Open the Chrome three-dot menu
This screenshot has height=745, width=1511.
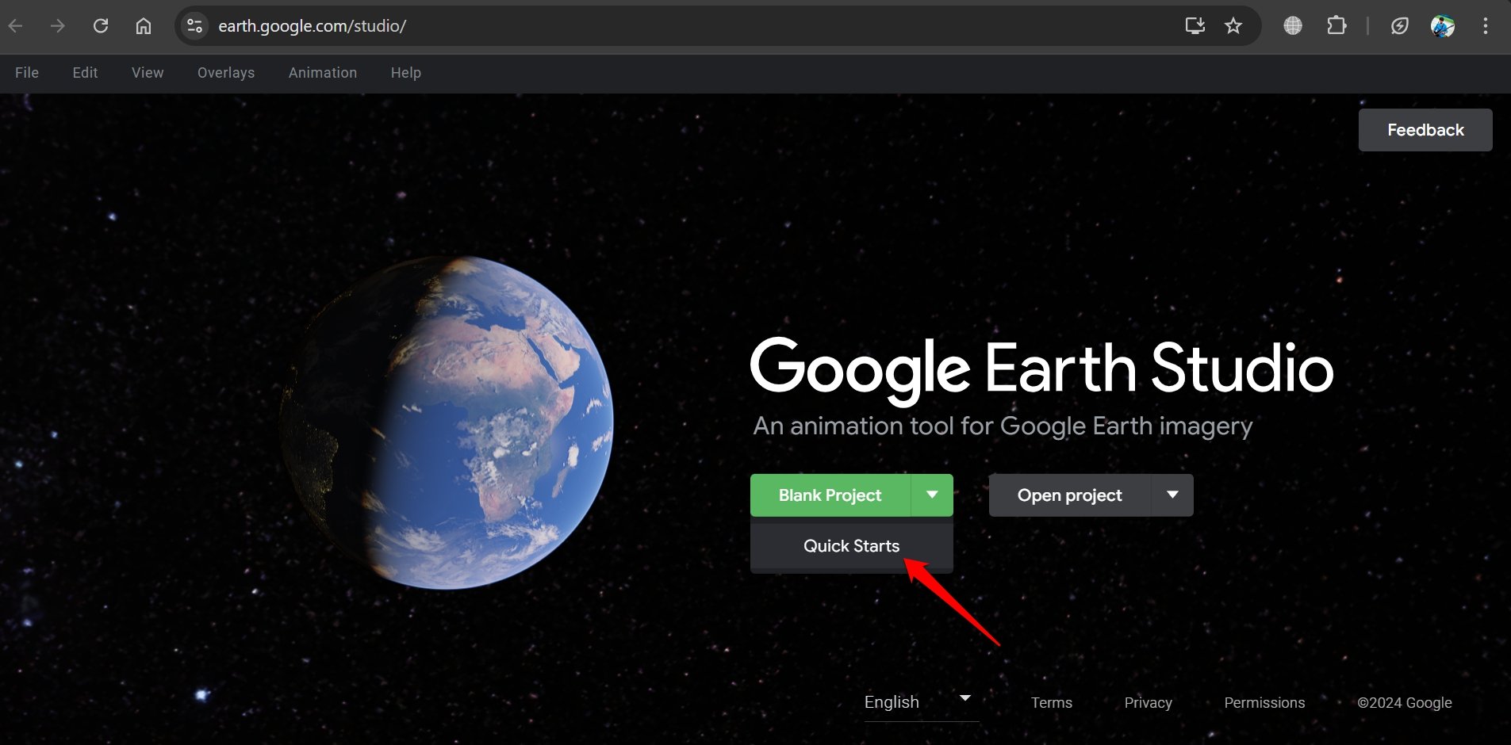(x=1486, y=26)
